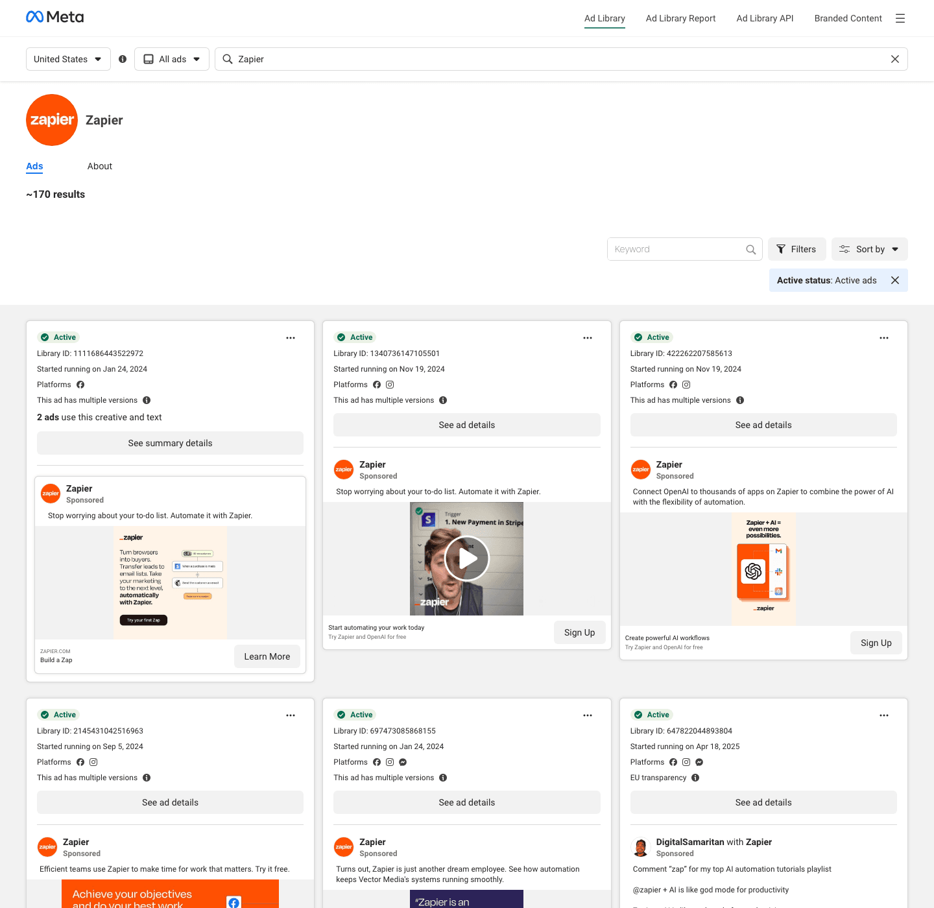The width and height of the screenshot is (934, 908).
Task: Click the ~170 results text
Action: [x=56, y=195]
